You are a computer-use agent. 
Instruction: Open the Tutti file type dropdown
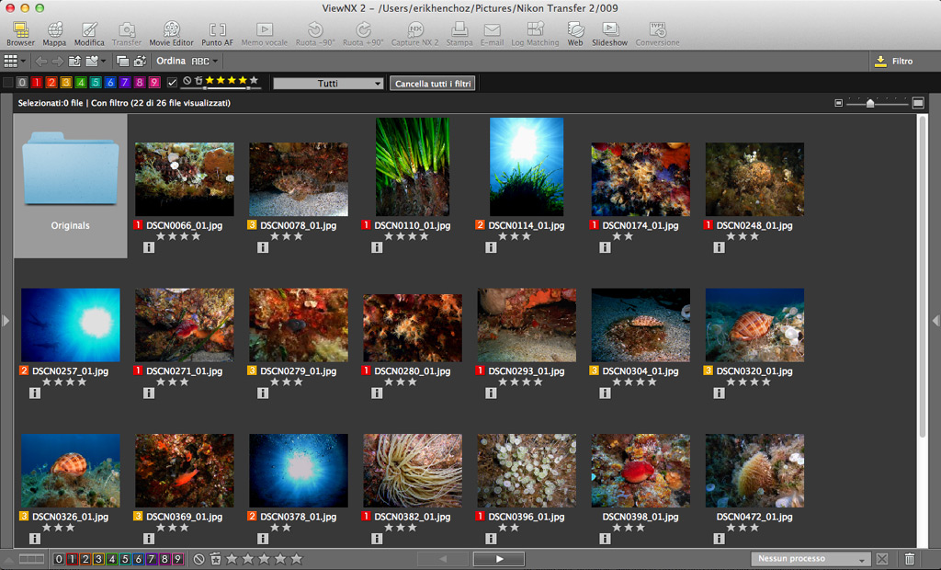tap(328, 84)
